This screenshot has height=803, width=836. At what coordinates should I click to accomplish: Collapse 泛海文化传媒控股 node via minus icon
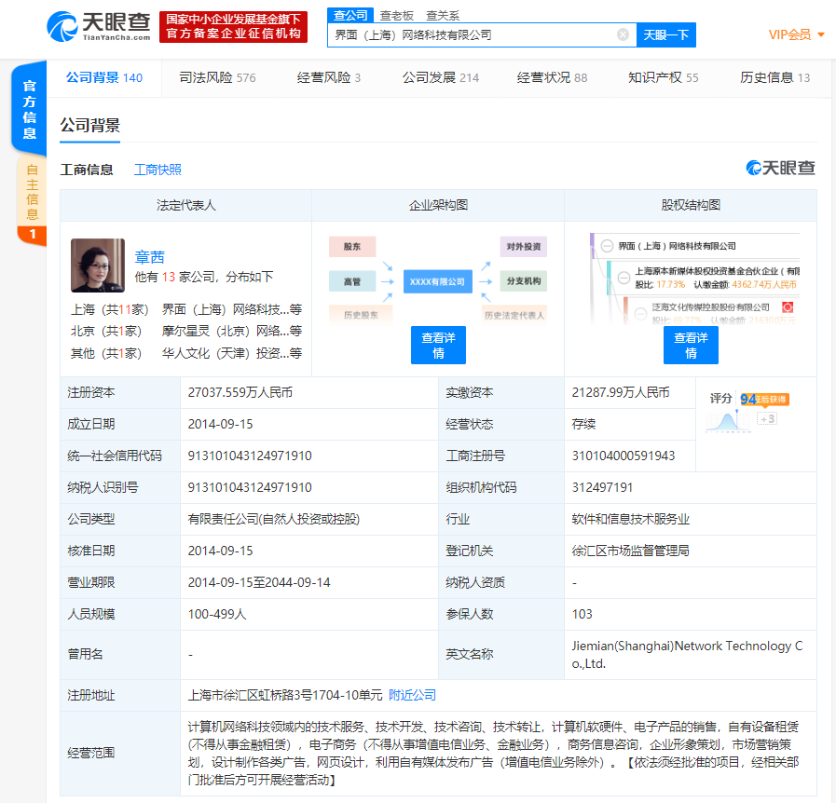640,314
